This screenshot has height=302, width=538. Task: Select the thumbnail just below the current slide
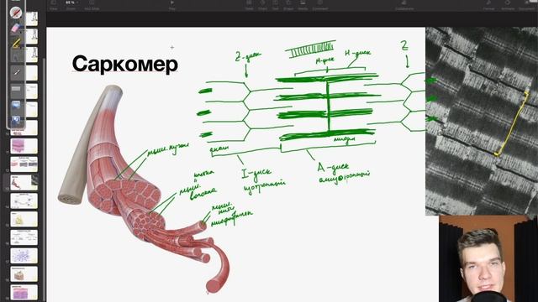(x=24, y=200)
